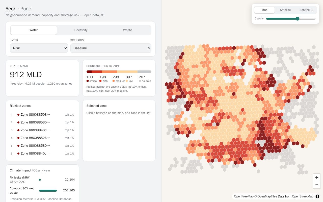
Task: Select the Sentinel-2 basemap option
Action: (306, 10)
